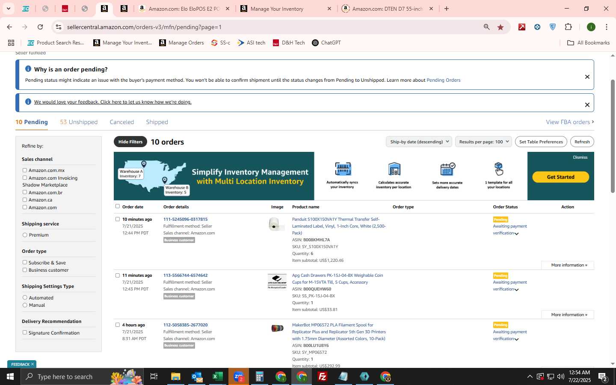Select the order 111-5245096-0317815 row checkbox
Screen dimensions: 616x385
(118, 219)
